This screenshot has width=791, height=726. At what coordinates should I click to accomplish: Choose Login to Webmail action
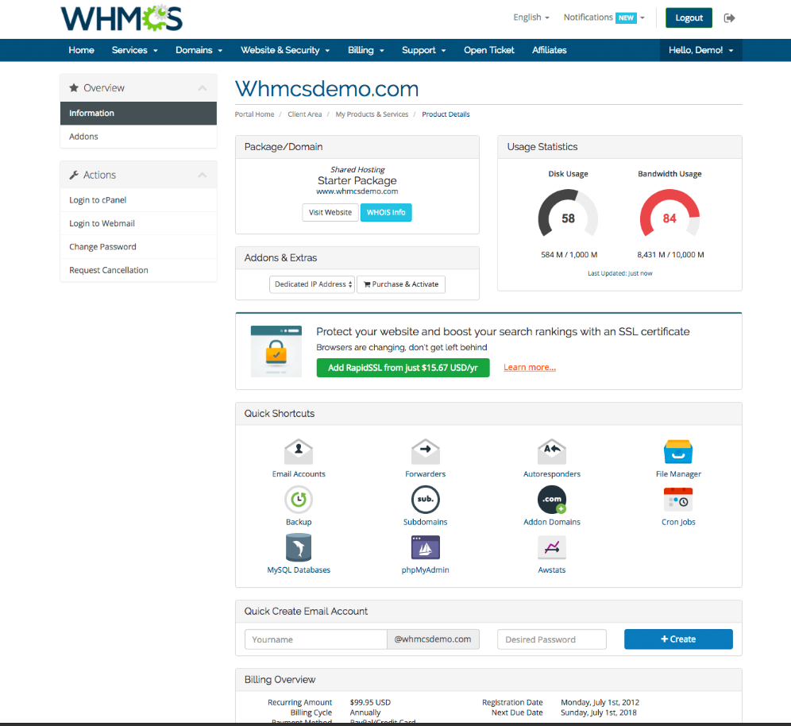[138, 223]
